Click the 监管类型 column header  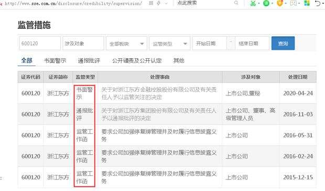[x=85, y=77]
